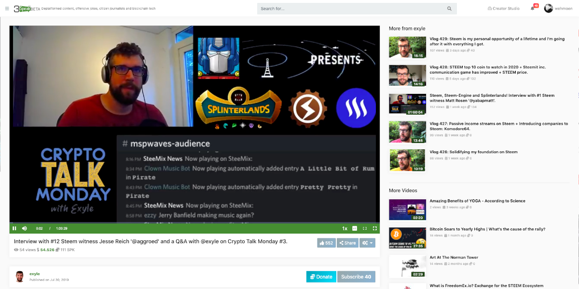
Task: Open Vlog 427 video thumbnail
Action: 407,132
